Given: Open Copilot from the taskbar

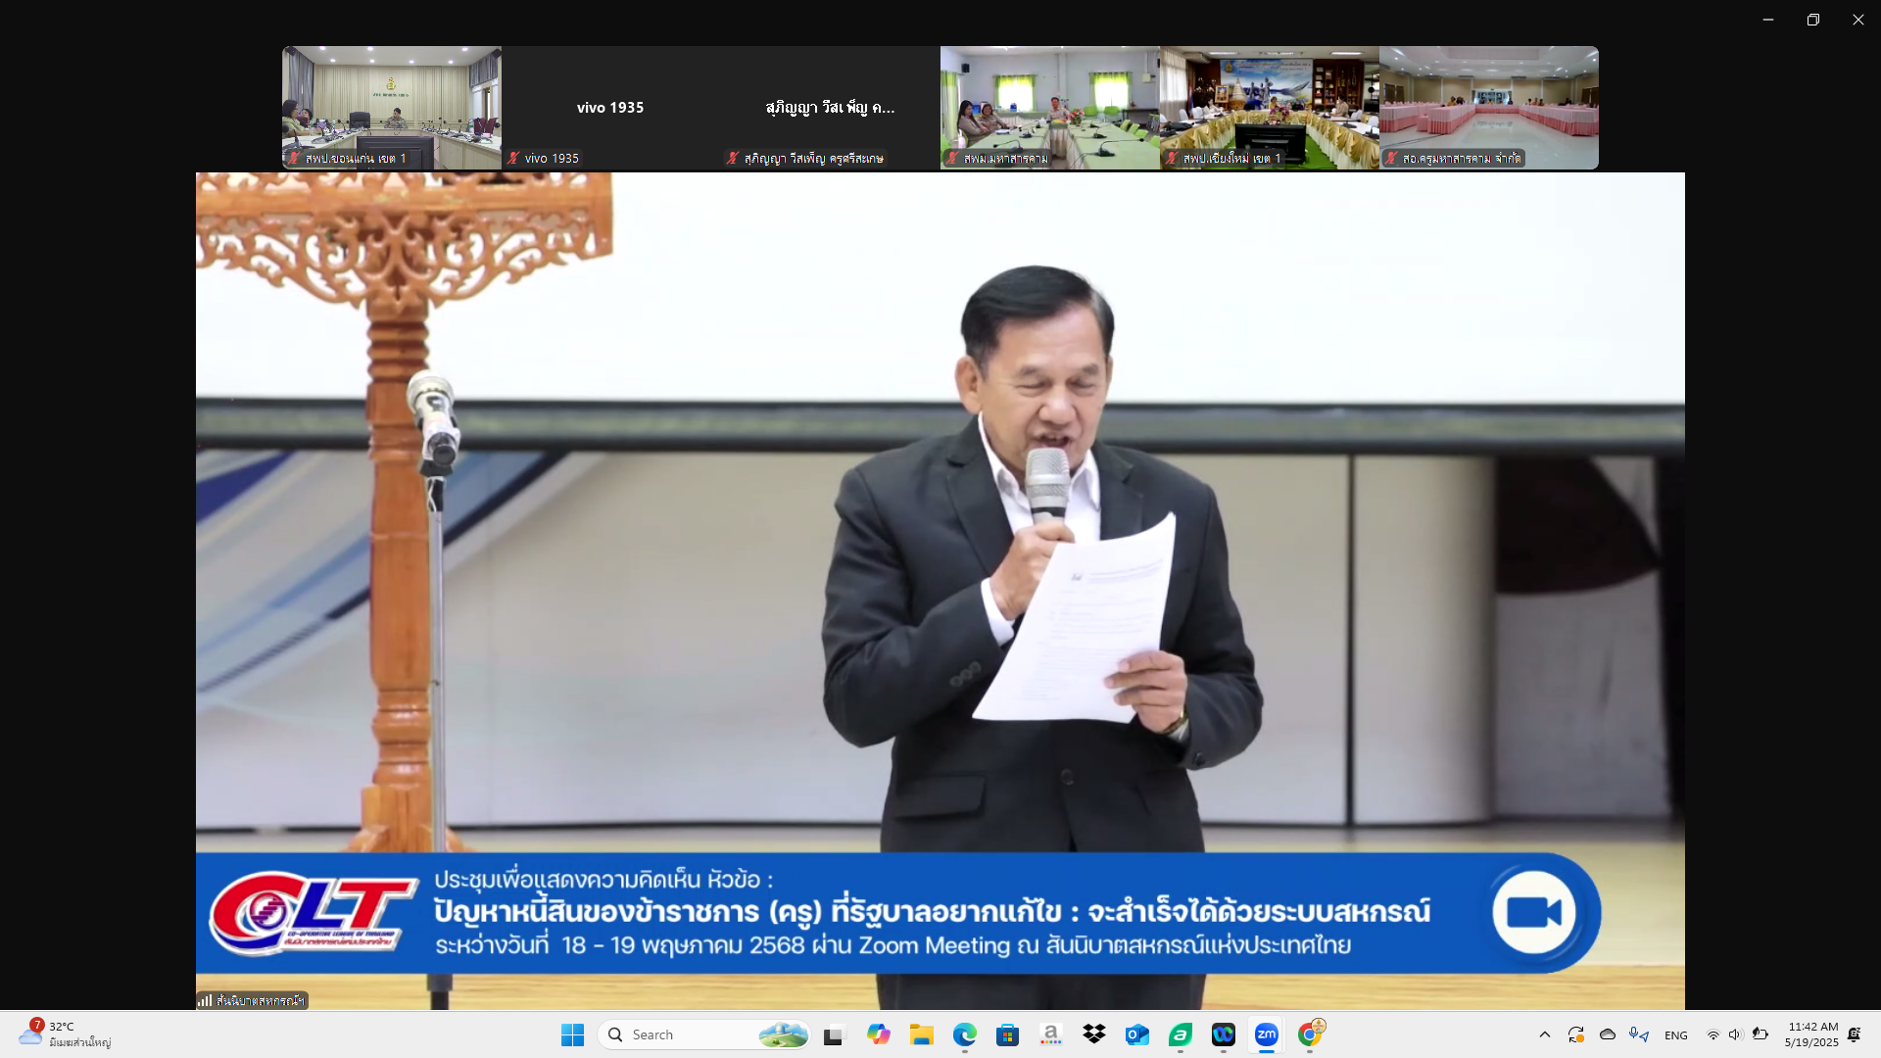Looking at the screenshot, I should (x=878, y=1034).
